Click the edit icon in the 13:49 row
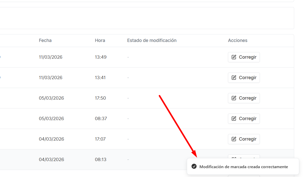303x177 pixels. point(234,57)
